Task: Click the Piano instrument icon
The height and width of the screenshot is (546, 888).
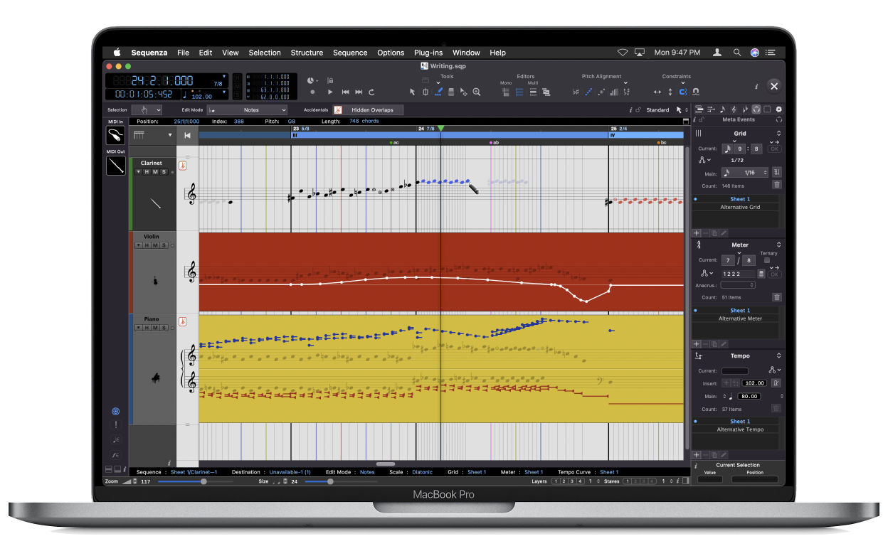Action: [x=155, y=379]
